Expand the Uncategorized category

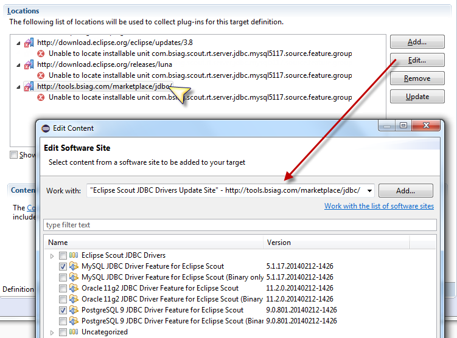coord(52,333)
